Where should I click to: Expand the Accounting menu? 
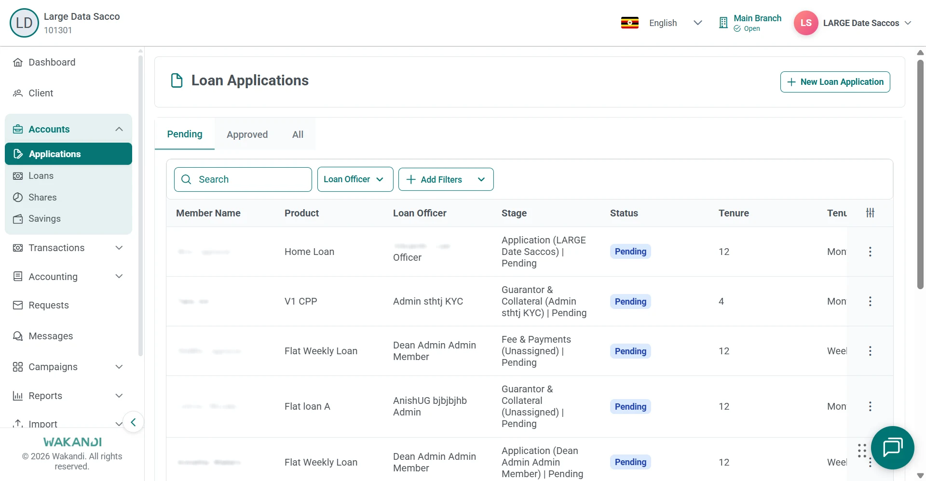point(68,276)
